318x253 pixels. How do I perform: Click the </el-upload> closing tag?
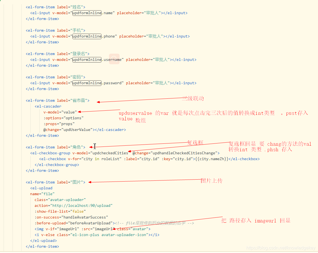click(x=43, y=241)
